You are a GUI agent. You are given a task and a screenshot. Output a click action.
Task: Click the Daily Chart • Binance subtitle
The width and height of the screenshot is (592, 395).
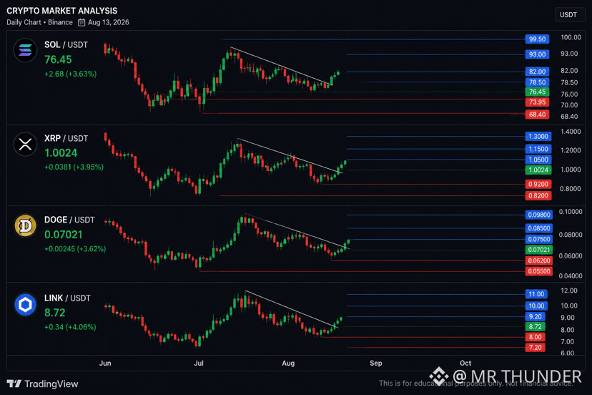pyautogui.click(x=39, y=22)
